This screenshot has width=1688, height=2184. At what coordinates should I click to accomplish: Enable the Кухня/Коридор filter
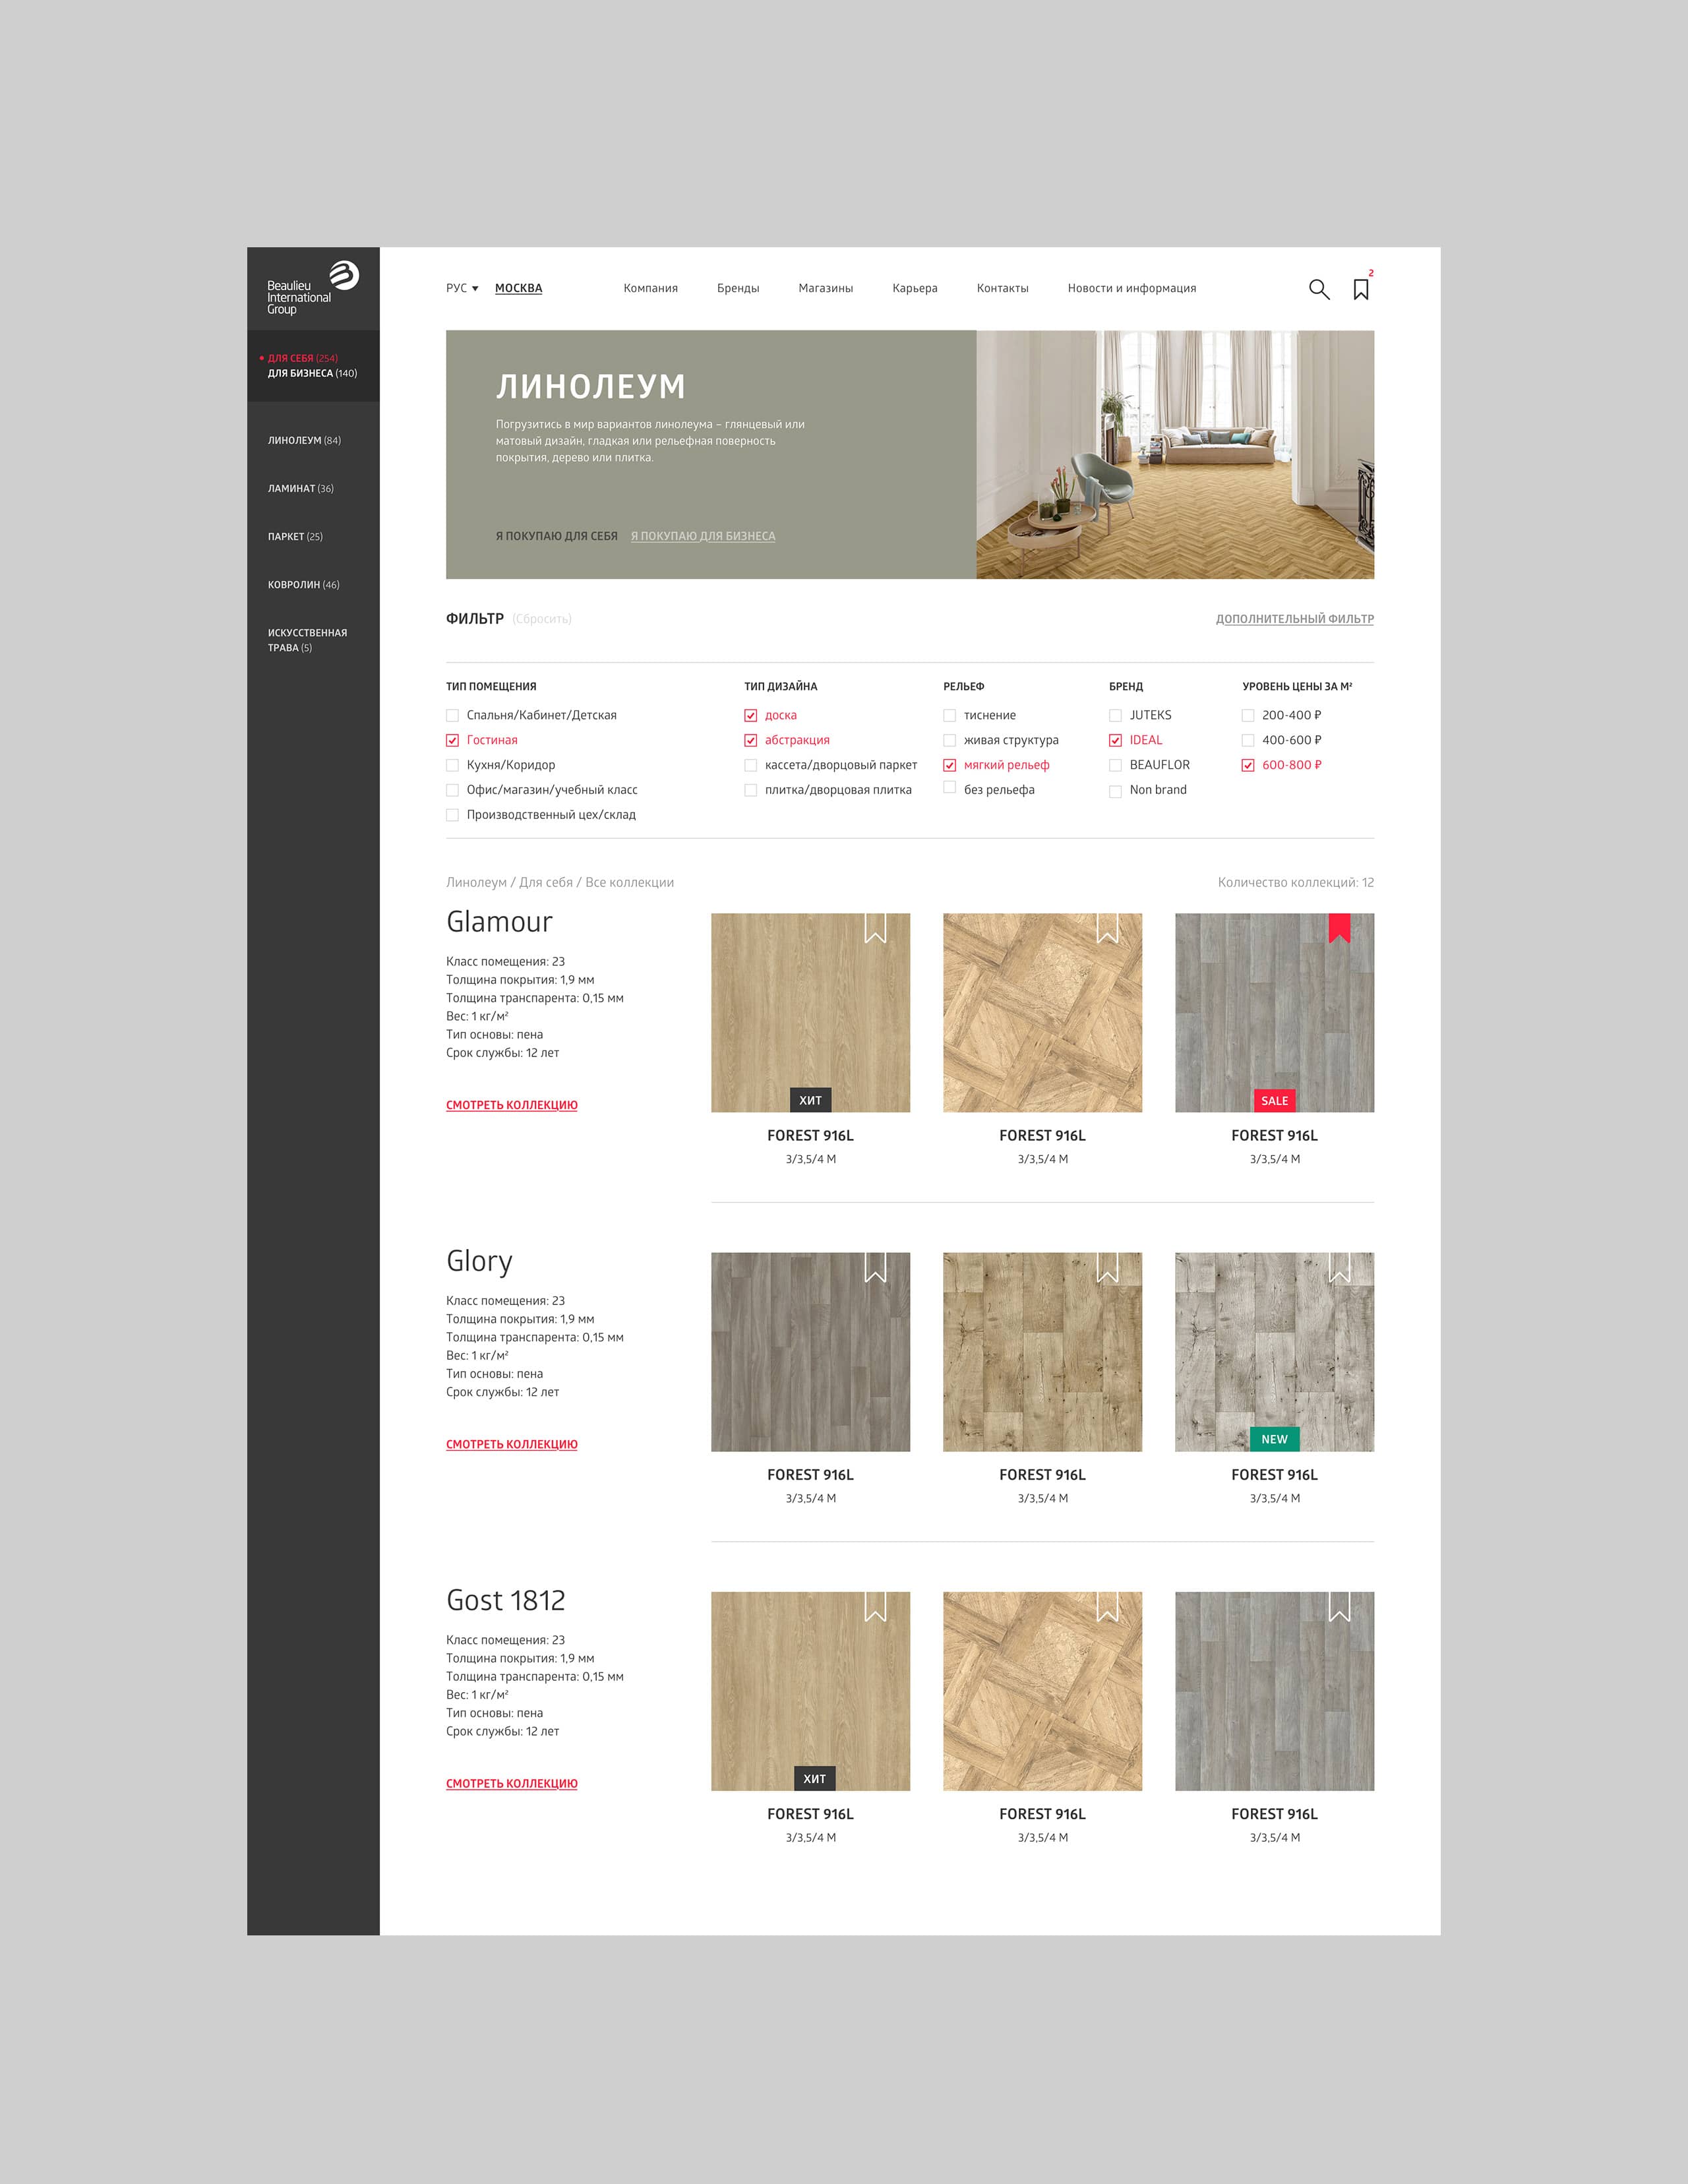[452, 766]
